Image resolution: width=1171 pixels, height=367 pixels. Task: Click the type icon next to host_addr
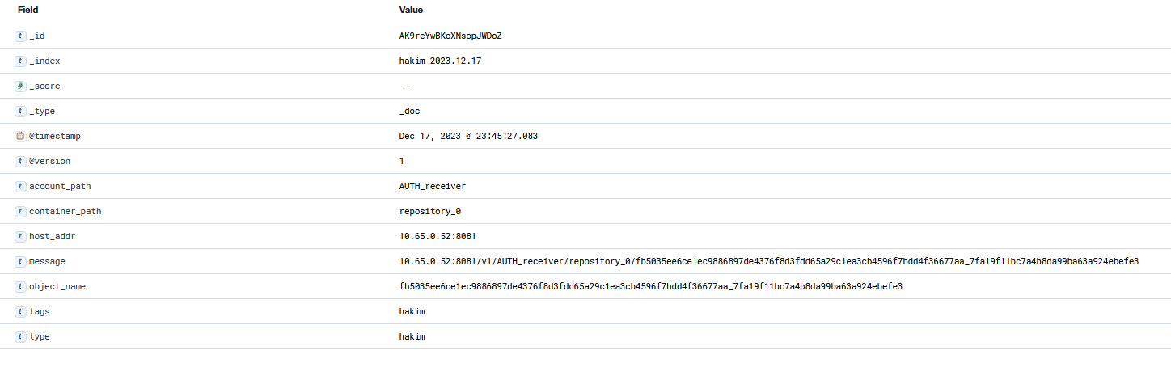click(20, 237)
